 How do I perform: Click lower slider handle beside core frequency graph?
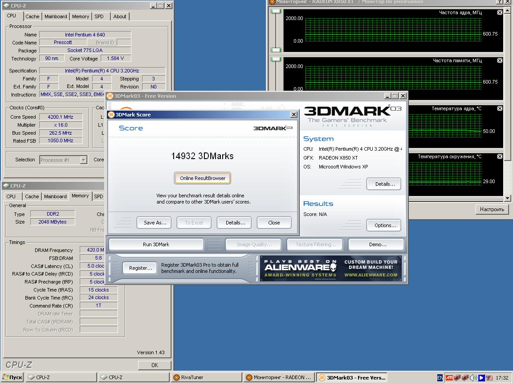coord(276,50)
